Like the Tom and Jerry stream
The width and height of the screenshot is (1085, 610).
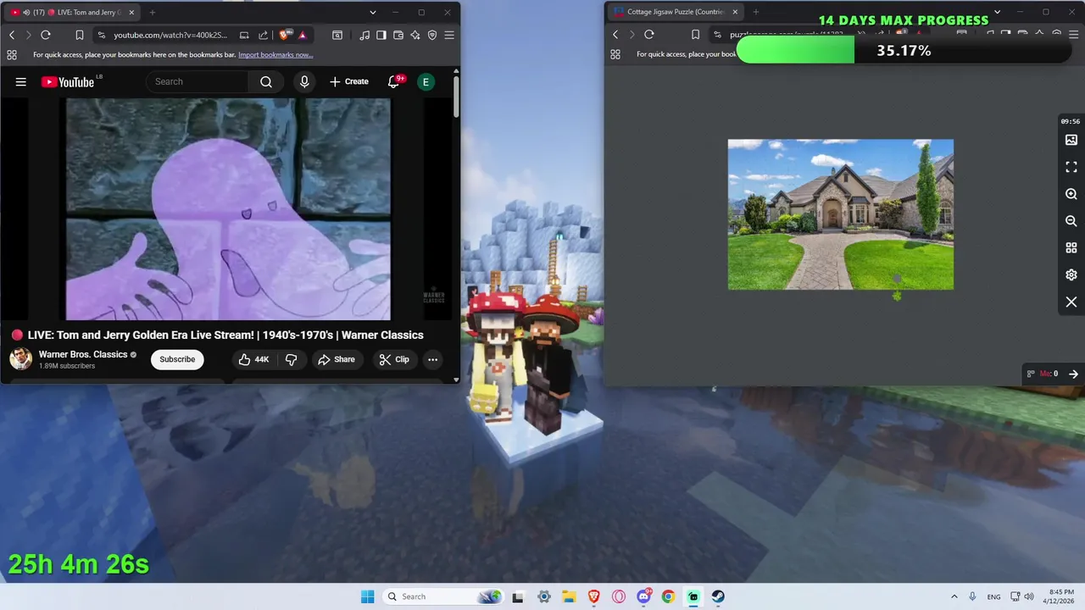[253, 359]
